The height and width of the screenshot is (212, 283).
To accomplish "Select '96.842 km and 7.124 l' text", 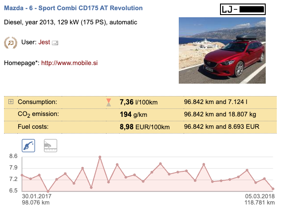I will coord(216,102).
